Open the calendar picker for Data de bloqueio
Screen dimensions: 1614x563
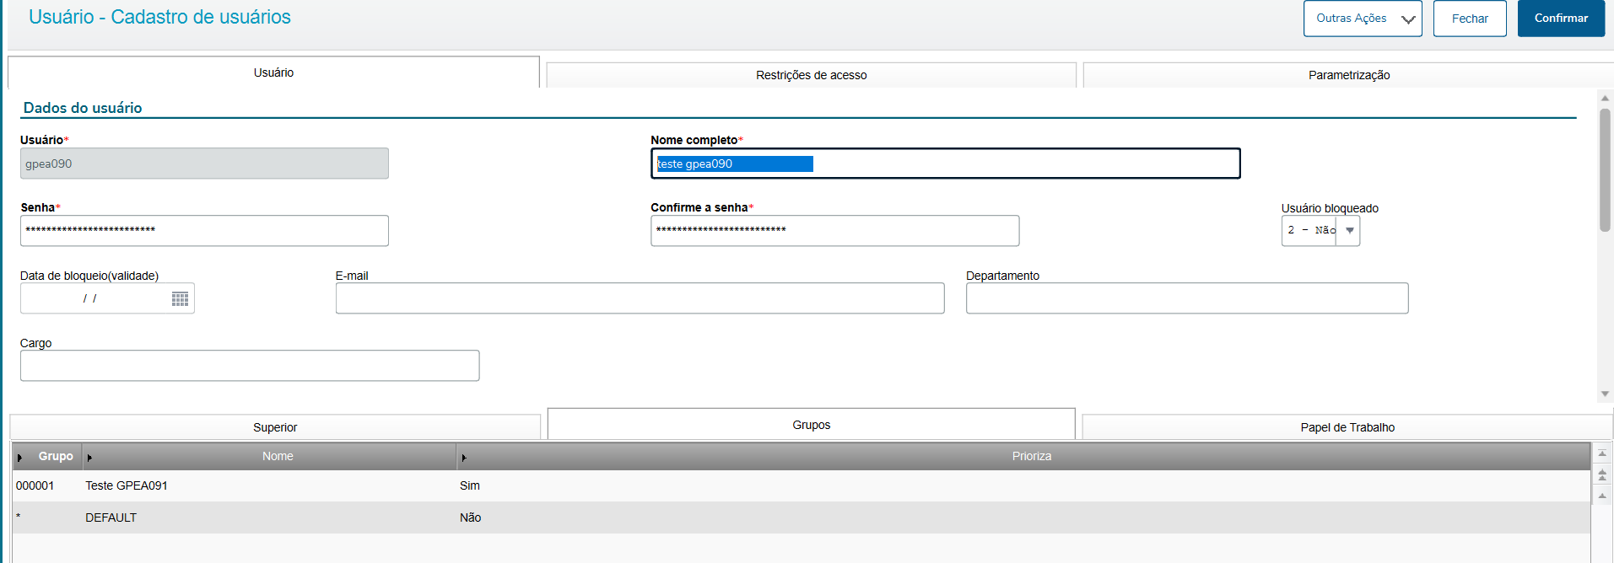[x=180, y=299]
